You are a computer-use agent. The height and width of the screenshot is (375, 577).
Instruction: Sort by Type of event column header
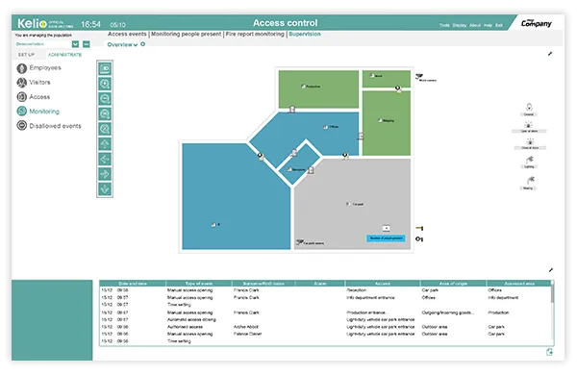point(199,284)
